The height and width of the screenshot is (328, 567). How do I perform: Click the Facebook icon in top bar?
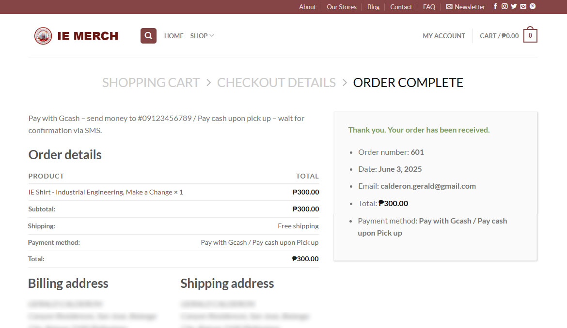pos(495,7)
